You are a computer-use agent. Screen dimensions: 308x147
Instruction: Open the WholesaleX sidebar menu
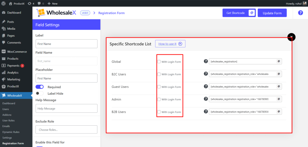coord(16,96)
